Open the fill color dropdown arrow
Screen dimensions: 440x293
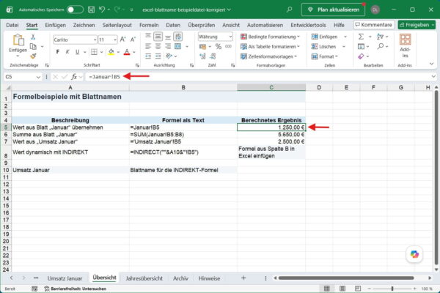pos(118,52)
